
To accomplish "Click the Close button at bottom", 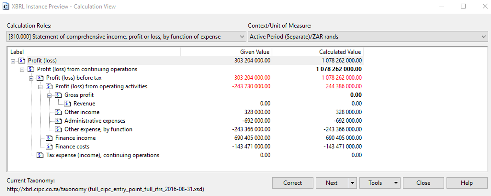I will (423, 183).
